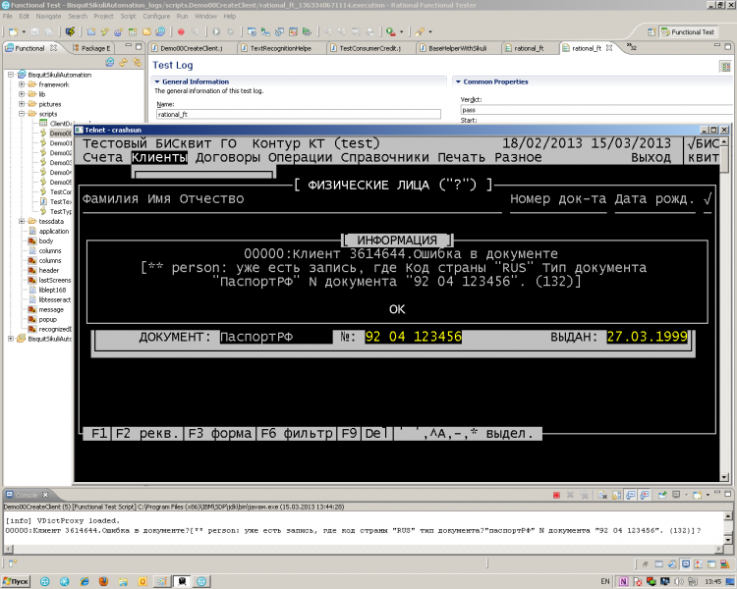737x589 pixels.
Task: Open the Configure menu
Action: point(156,17)
